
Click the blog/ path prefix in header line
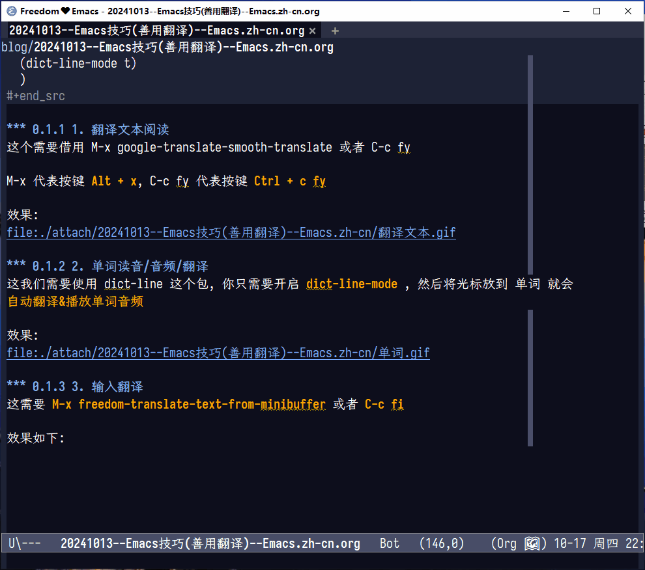tap(17, 47)
